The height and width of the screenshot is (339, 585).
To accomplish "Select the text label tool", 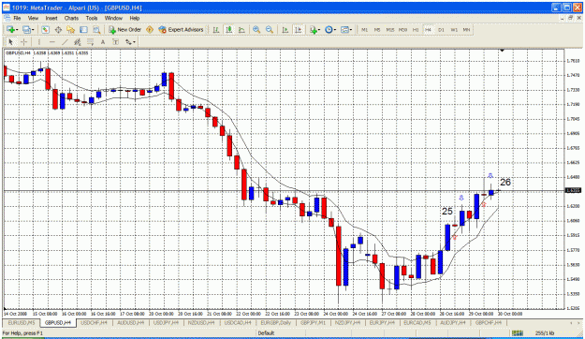I will pyautogui.click(x=115, y=42).
